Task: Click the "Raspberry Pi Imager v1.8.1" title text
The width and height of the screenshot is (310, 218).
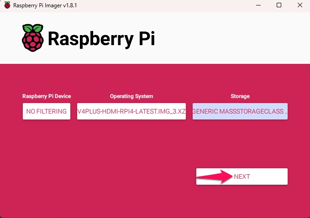Action: click(x=45, y=5)
